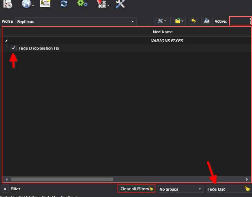
Task: Click the create backup icon button
Action: click(x=207, y=21)
